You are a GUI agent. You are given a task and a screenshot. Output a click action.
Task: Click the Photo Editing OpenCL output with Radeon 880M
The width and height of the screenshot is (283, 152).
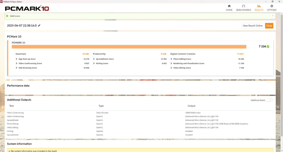[x=217, y=124]
